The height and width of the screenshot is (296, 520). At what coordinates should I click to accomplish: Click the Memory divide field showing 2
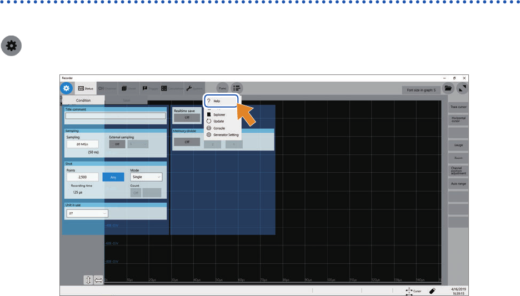[x=213, y=144]
